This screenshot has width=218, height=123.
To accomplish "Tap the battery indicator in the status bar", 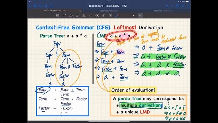I will coord(187,1).
